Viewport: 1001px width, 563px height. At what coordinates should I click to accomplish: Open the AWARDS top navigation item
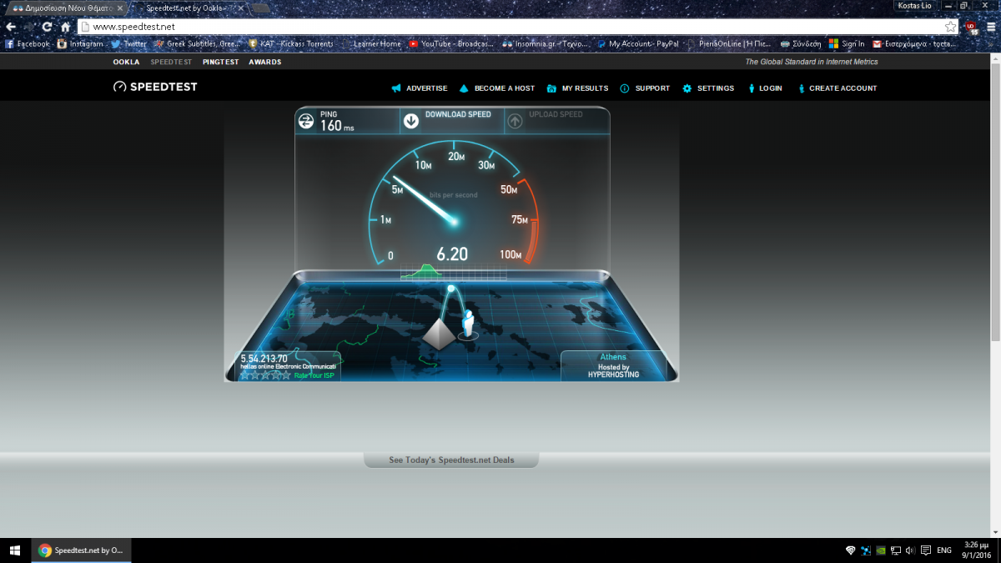[x=264, y=62]
